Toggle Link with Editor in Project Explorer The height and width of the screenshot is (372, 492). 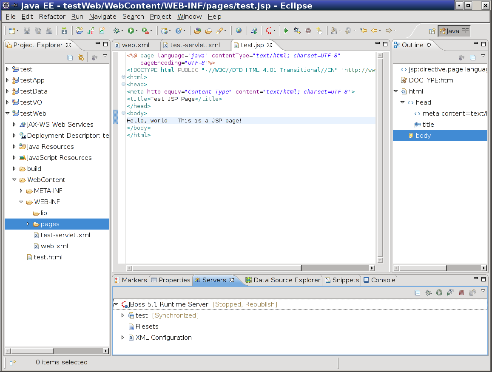click(x=81, y=57)
